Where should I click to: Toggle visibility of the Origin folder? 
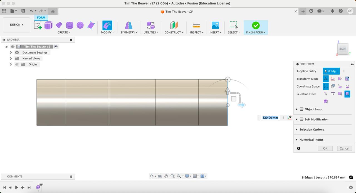(x=17, y=64)
